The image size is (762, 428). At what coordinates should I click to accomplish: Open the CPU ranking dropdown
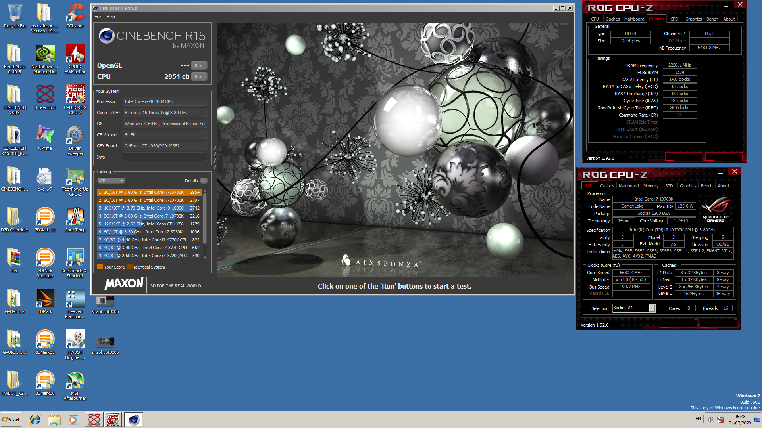112,181
